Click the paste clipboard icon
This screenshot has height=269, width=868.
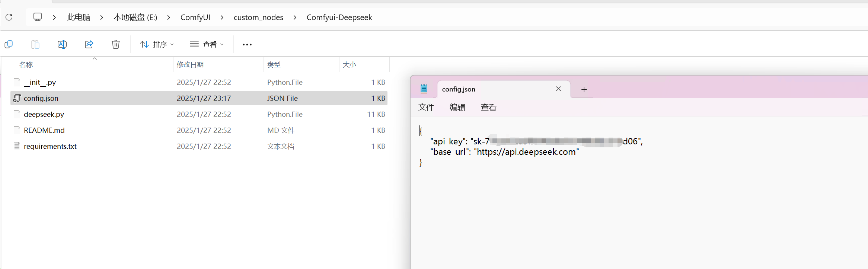[x=35, y=44]
